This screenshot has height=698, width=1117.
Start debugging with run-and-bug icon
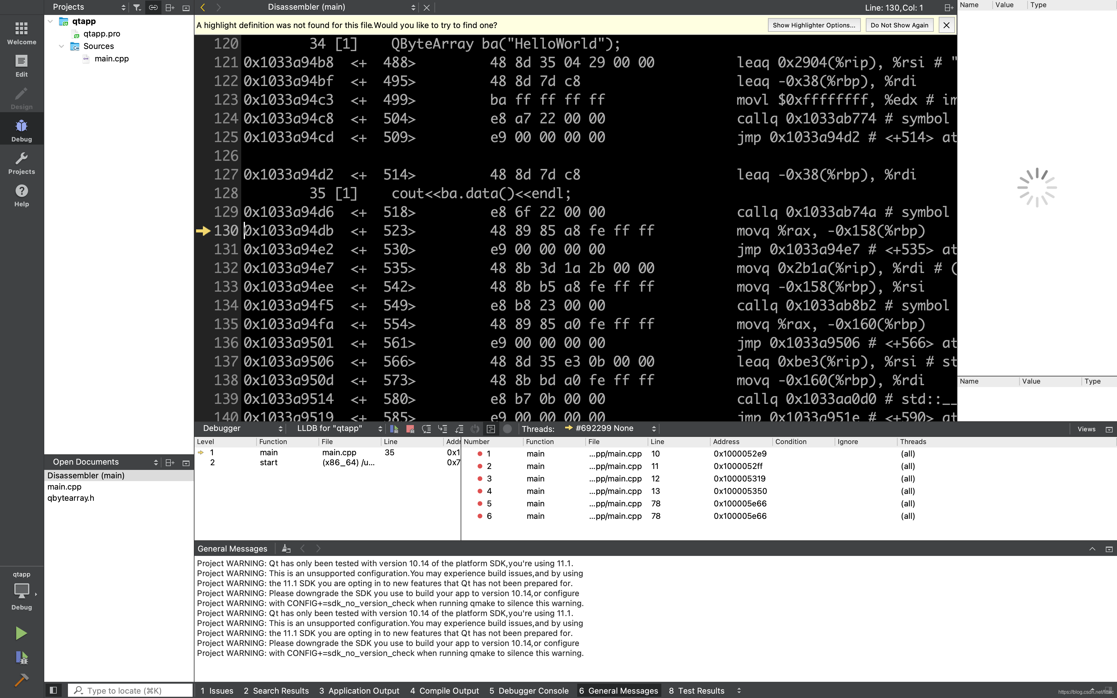[x=21, y=657]
